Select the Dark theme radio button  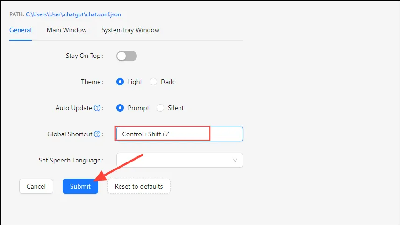coord(153,82)
